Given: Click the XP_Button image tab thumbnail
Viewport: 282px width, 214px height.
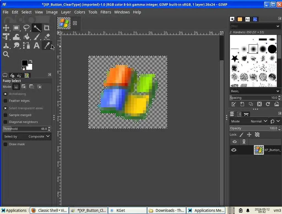Looking at the screenshot, I should (64, 23).
